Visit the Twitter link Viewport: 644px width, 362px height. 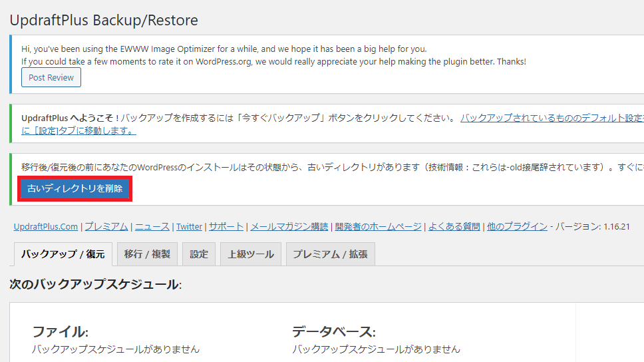pyautogui.click(x=189, y=226)
